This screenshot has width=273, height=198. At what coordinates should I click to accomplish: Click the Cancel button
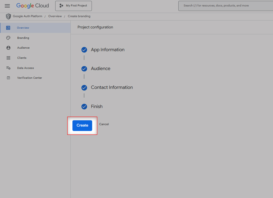point(104,124)
